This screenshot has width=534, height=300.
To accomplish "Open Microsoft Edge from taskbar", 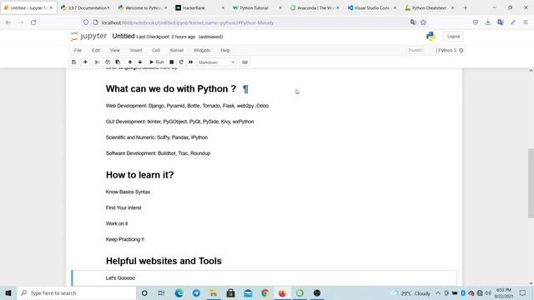I will tap(179, 292).
